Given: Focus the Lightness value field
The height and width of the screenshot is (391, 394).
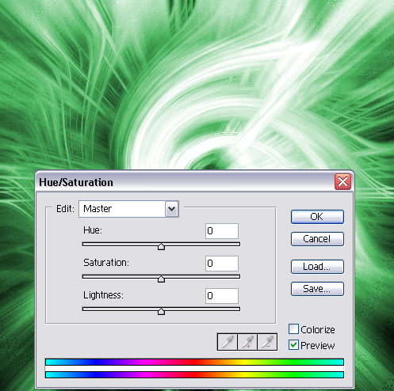Looking at the screenshot, I should (x=222, y=296).
